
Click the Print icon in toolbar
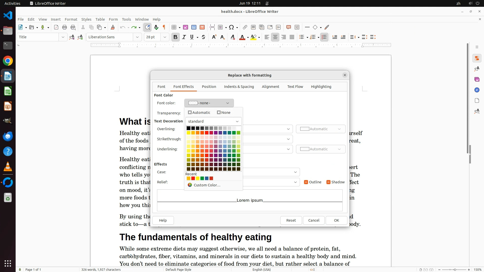pos(65,27)
